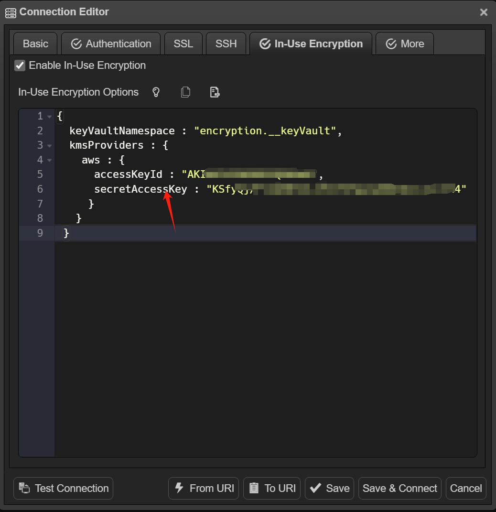
Task: Toggle Enable In-Use Encryption checkbox
Action: (20, 65)
